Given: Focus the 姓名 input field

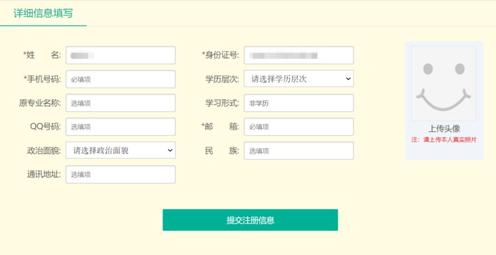Looking at the screenshot, I should tap(120, 55).
